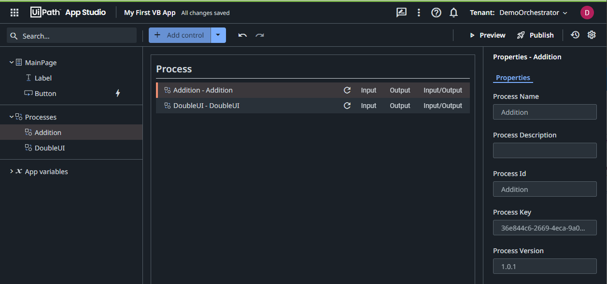
Task: Expand App variables section
Action: pos(12,171)
